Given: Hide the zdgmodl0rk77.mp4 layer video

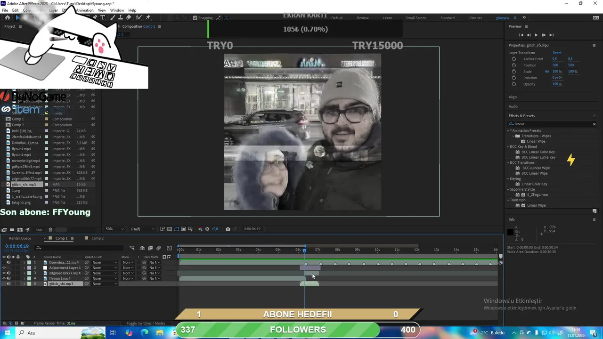Looking at the screenshot, I should (4, 273).
